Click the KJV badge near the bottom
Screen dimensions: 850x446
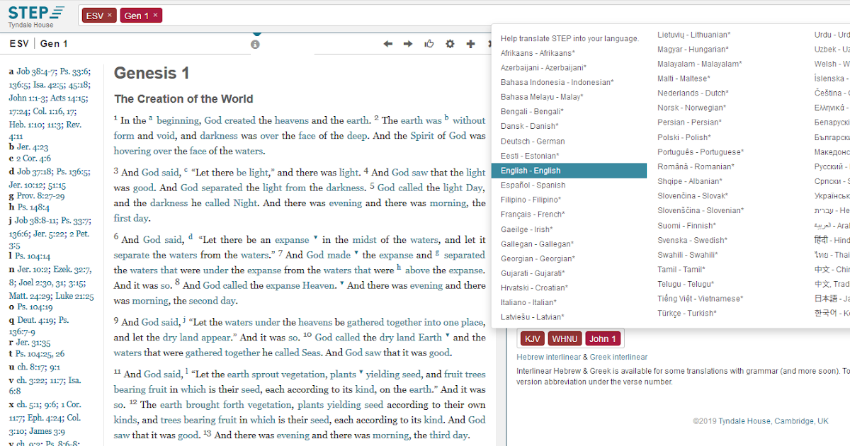point(533,338)
